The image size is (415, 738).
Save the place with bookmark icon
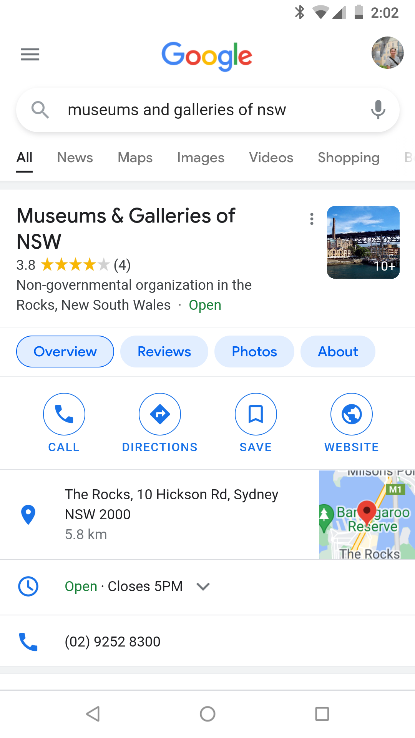point(256,414)
